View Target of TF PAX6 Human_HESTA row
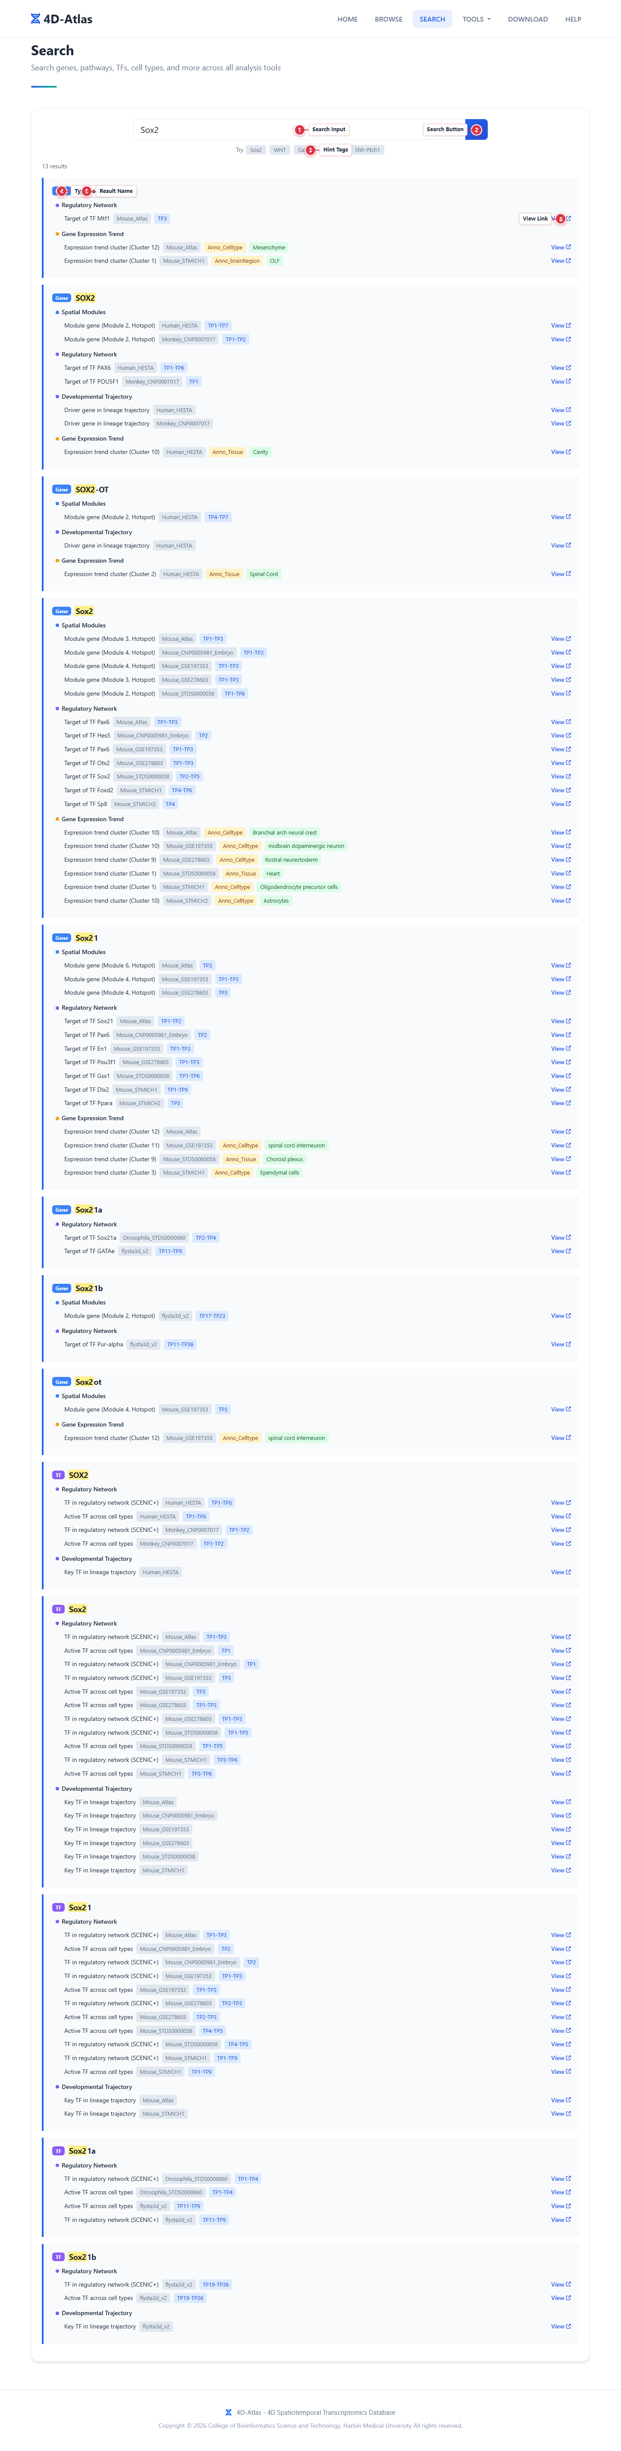This screenshot has height=2451, width=621. click(x=560, y=368)
